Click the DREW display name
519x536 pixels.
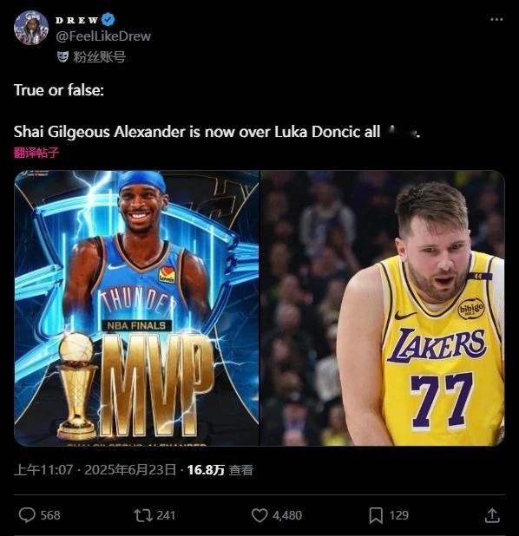click(77, 20)
